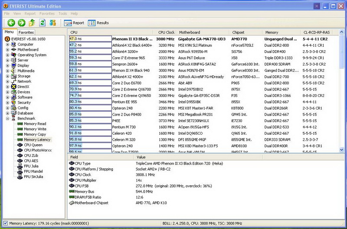Select Computer in the tree

pyautogui.click(x=25, y=44)
